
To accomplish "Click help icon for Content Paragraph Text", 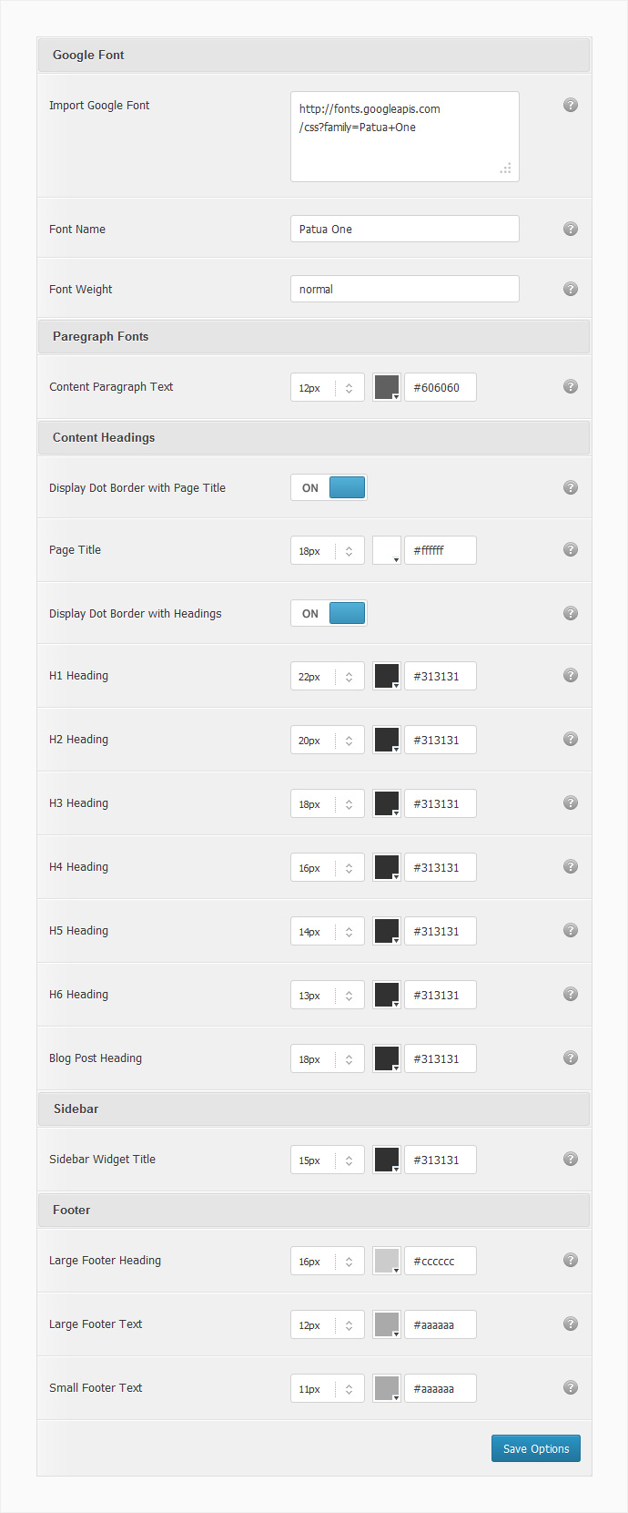I will coord(571,386).
